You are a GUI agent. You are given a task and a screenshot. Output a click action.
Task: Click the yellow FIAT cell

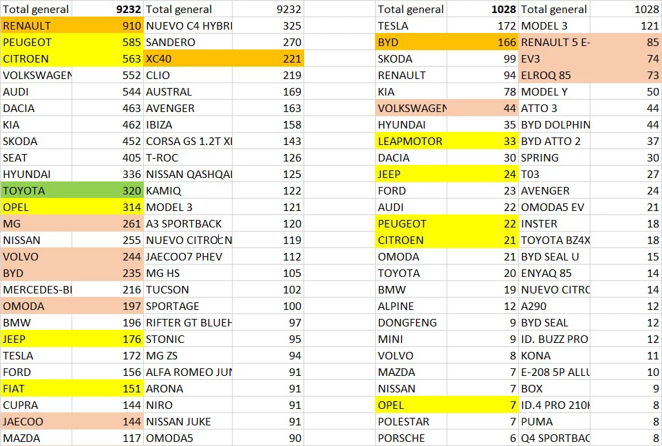pos(36,389)
